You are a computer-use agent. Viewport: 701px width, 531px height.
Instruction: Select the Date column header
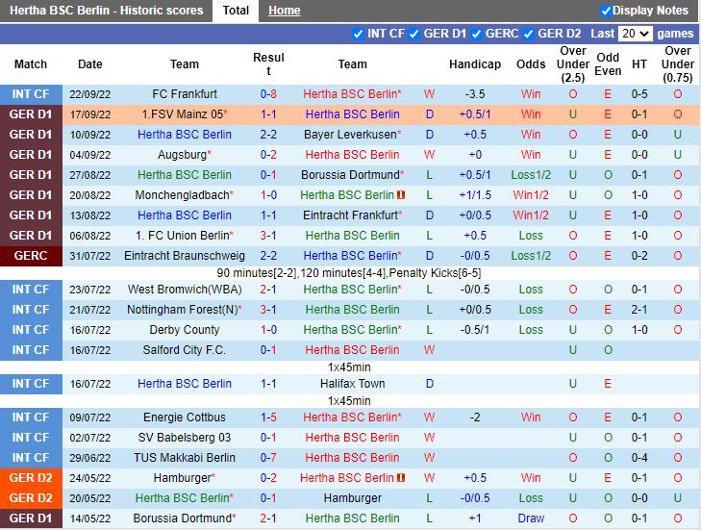[x=89, y=64]
